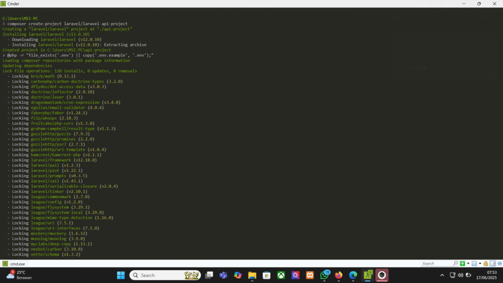Click the search magnifier icon in status bar
503x283 pixels.
pos(455,264)
